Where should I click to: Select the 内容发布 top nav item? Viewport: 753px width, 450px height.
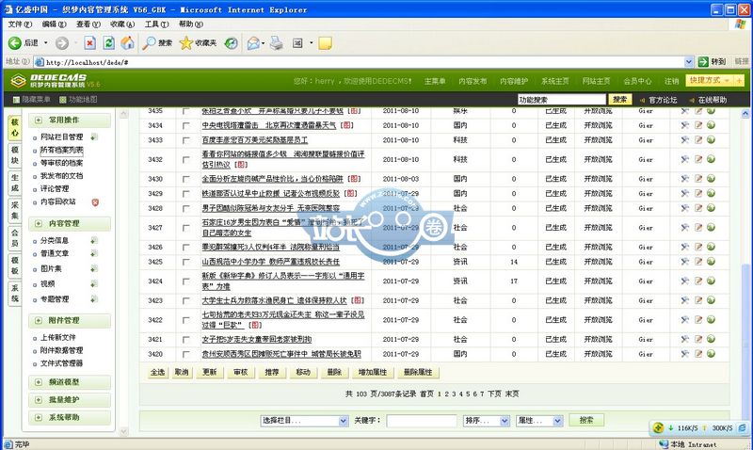(x=473, y=81)
